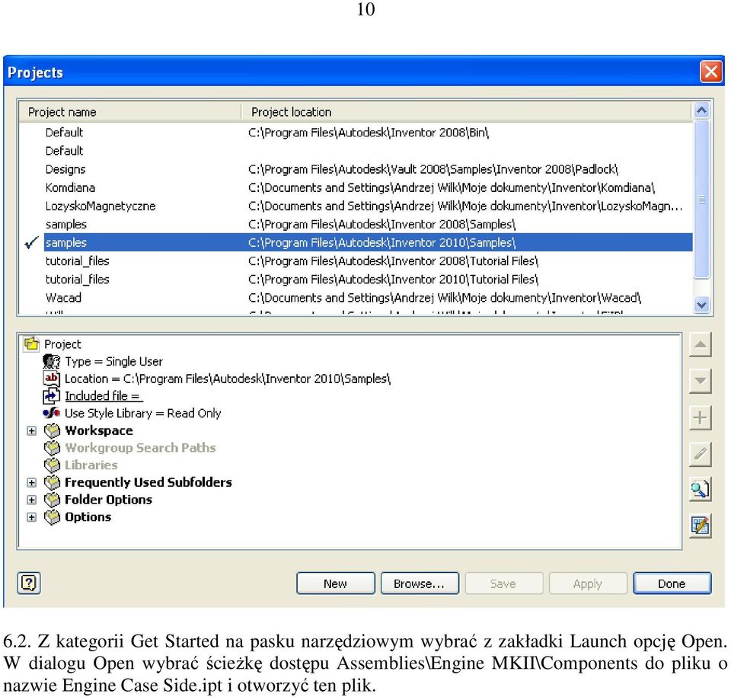Click the find duplicate files magnifier icon
The width and height of the screenshot is (731, 697).
700,489
